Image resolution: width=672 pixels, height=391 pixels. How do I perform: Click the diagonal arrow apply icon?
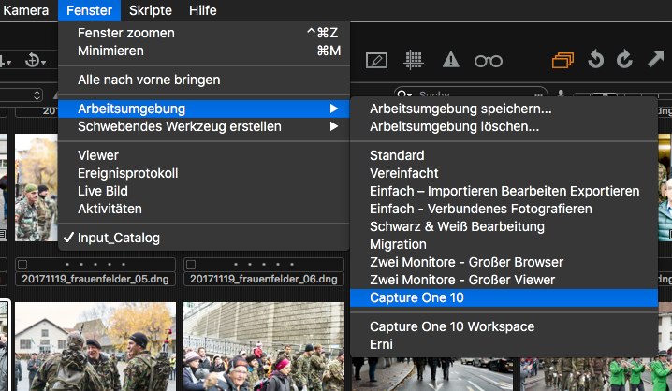(x=655, y=59)
